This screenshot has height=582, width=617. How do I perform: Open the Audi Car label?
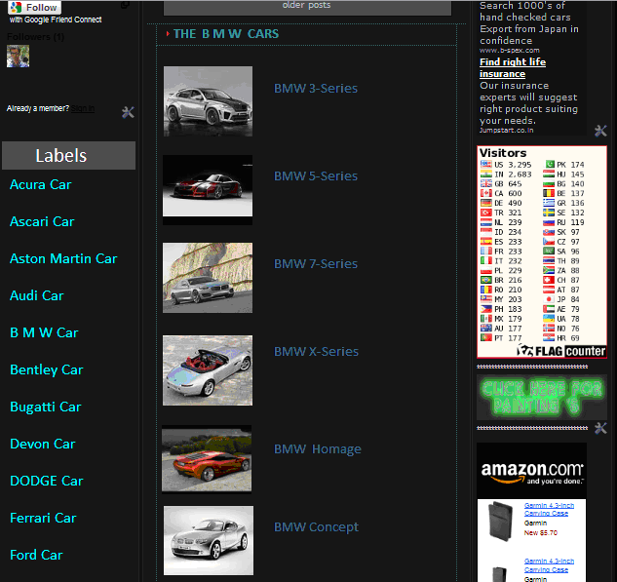point(37,295)
